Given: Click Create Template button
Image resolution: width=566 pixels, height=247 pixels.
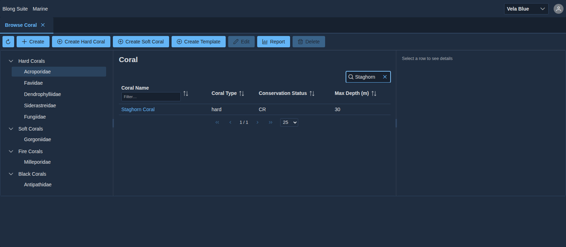Looking at the screenshot, I should click(x=198, y=42).
